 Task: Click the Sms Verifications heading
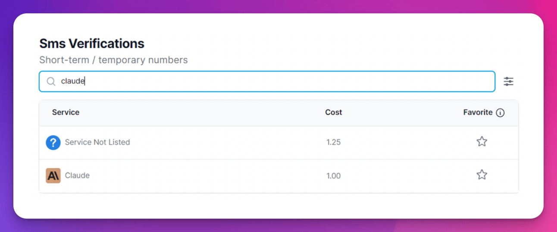pos(92,44)
